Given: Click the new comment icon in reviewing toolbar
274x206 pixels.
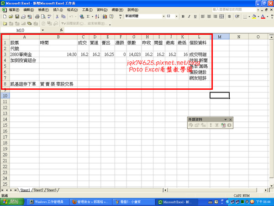Looking at the screenshot, I should (x=5, y=23).
